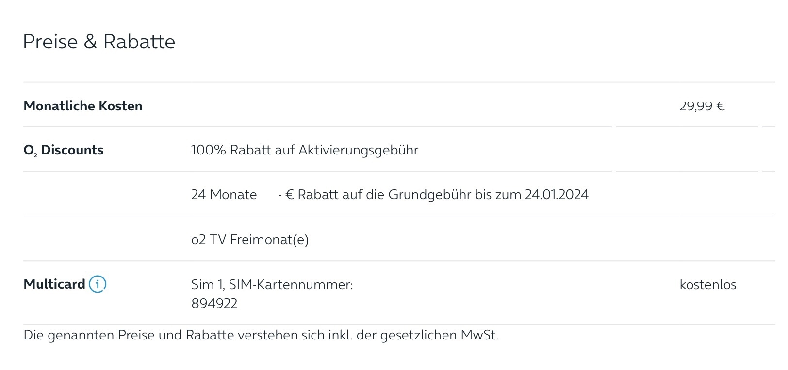This screenshot has width=788, height=370.
Task: Click the o2 TV Freimonat(e) entry
Action: coord(250,239)
